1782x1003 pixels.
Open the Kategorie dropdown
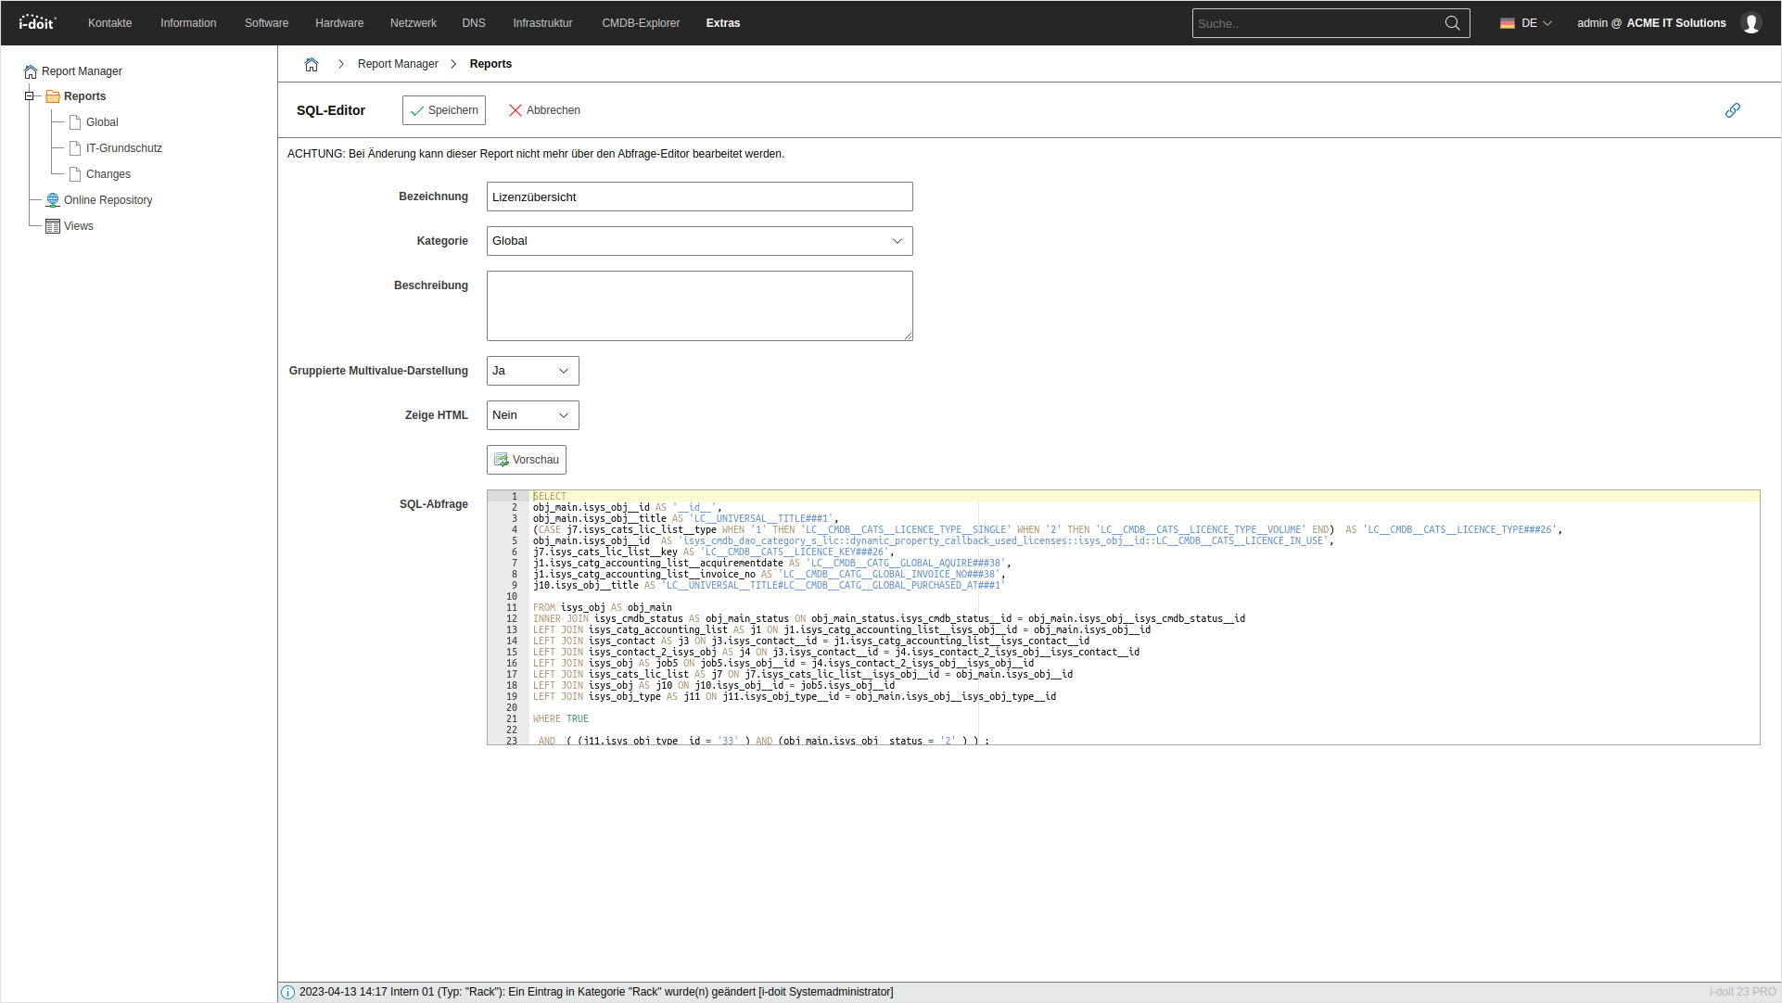(x=699, y=241)
